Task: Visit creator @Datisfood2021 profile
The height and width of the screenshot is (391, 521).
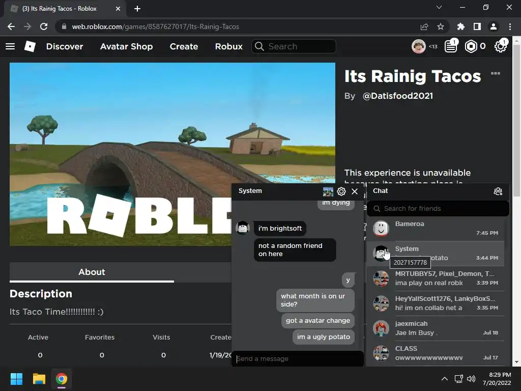Action: click(398, 96)
